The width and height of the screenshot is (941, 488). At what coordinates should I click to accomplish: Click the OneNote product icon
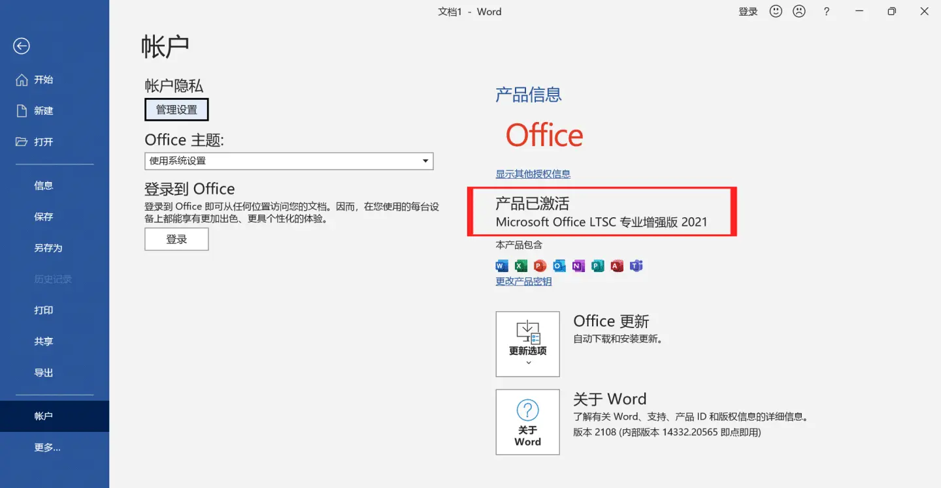(578, 266)
